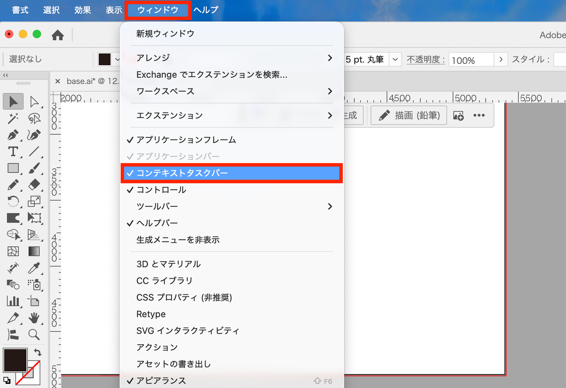The width and height of the screenshot is (566, 388).
Task: Select the Paintbrush tool
Action: [34, 168]
